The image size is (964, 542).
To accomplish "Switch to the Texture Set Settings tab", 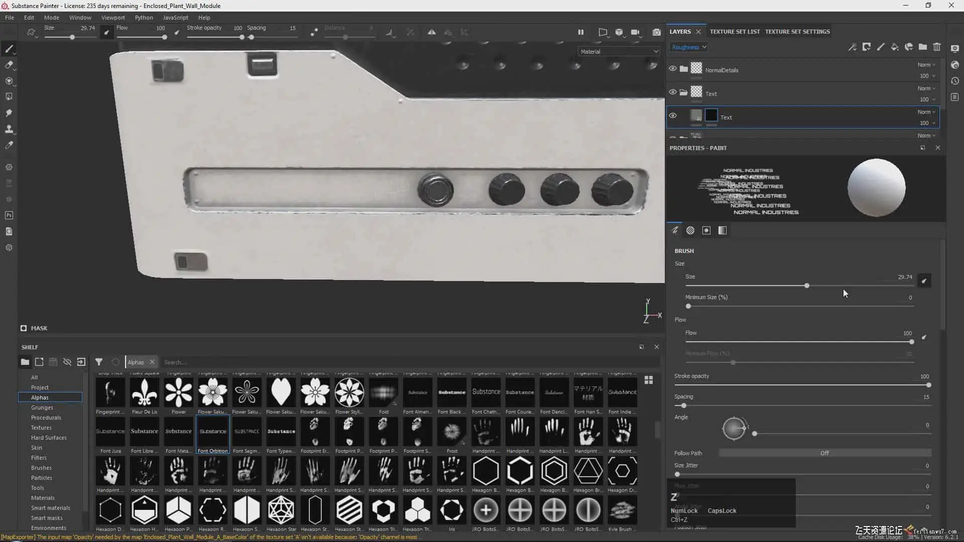I will coord(797,32).
